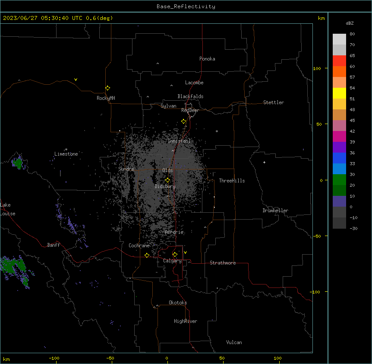Click the asterisk marker above Limestone
This screenshot has height=364, width=372.
66,150
